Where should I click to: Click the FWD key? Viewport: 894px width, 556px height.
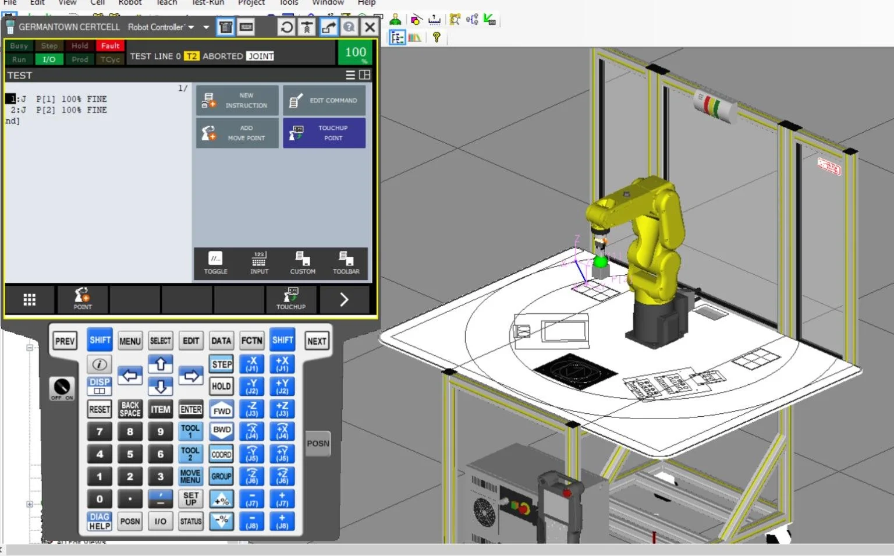[222, 410]
